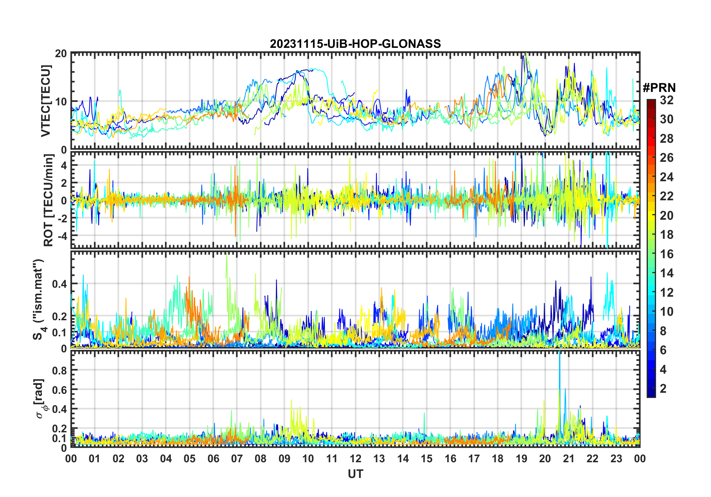The width and height of the screenshot is (711, 497).
Task: Click the x-axis tick label 20
Action: point(545,459)
